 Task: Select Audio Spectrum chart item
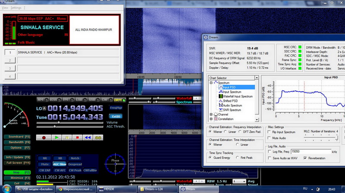[232, 105]
